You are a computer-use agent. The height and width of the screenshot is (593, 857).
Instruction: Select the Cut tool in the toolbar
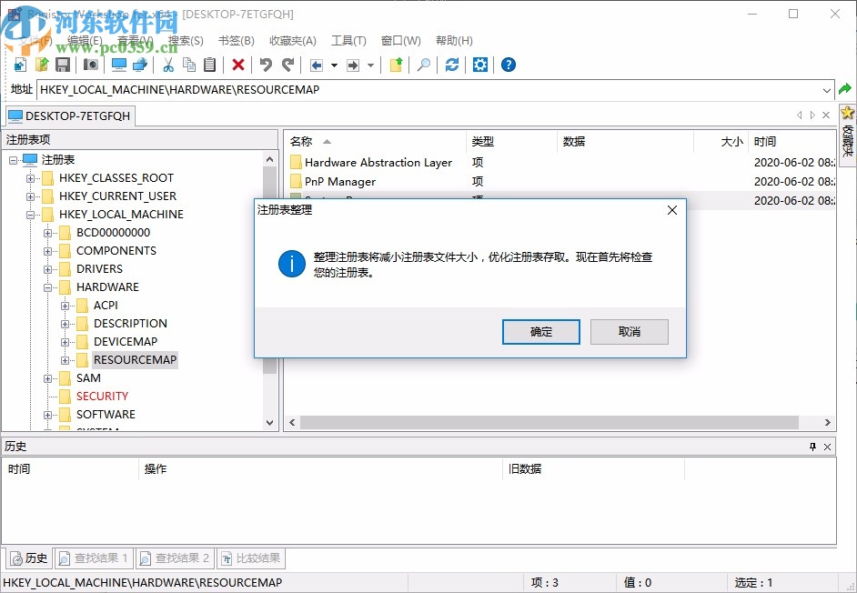point(168,65)
